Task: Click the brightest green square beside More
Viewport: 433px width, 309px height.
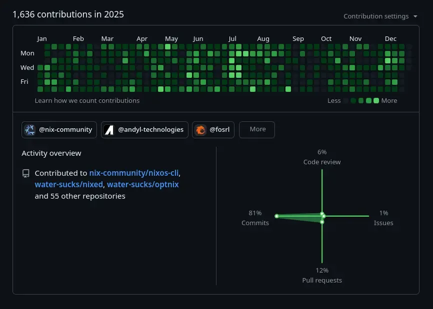Action: (375, 101)
